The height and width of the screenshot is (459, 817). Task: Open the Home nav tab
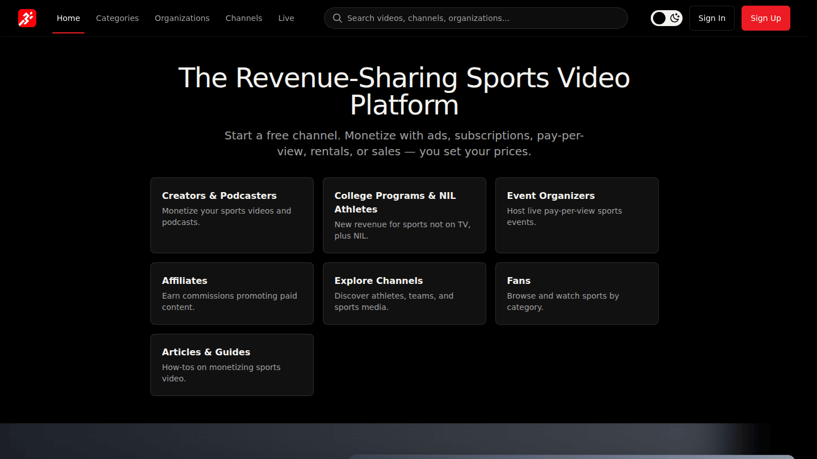(x=68, y=18)
